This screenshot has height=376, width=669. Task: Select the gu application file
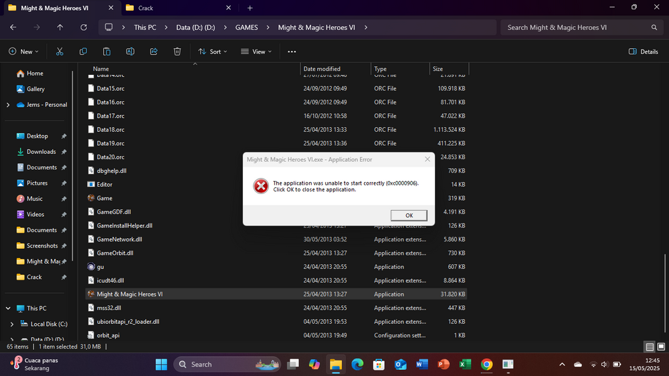tap(100, 267)
